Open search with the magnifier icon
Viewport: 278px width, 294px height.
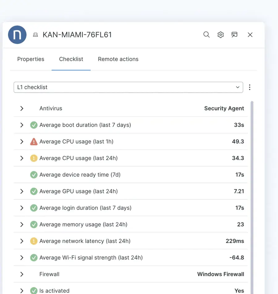[x=206, y=35]
